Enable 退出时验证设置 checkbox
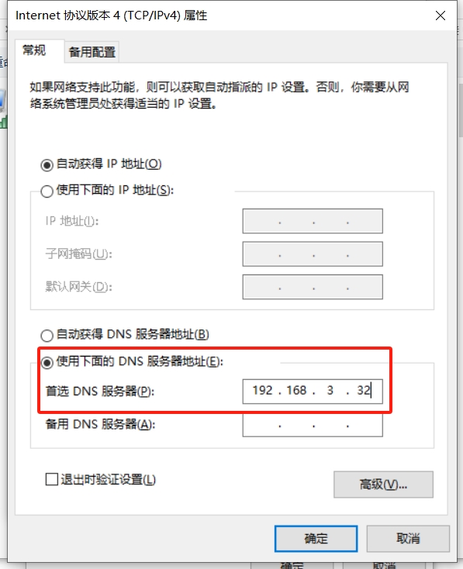 [51, 479]
